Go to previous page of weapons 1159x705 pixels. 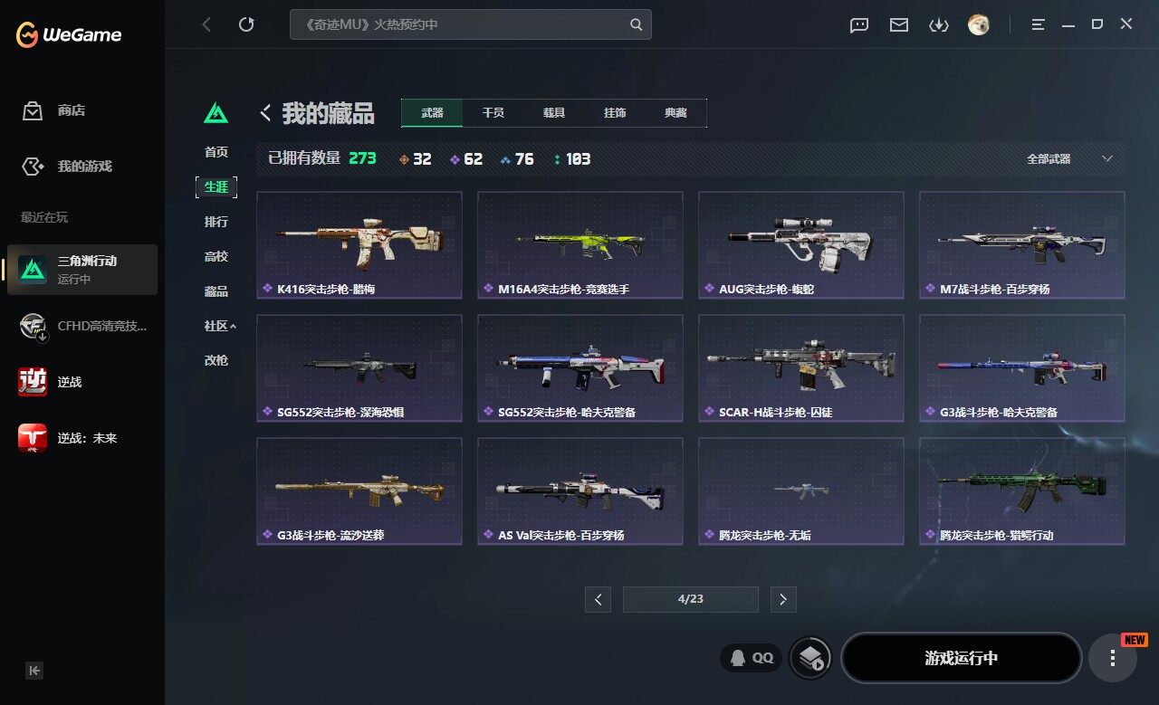pos(598,599)
